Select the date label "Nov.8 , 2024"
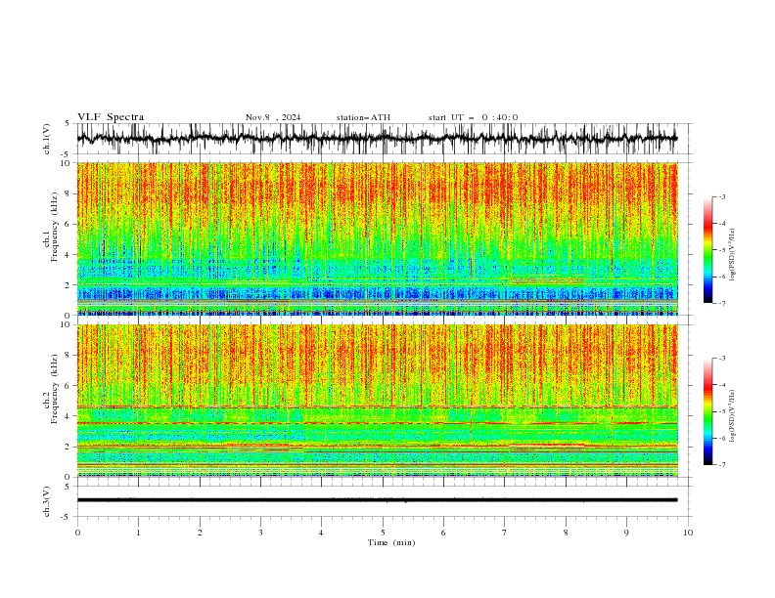Viewport: 775px width, 598px height. (273, 117)
